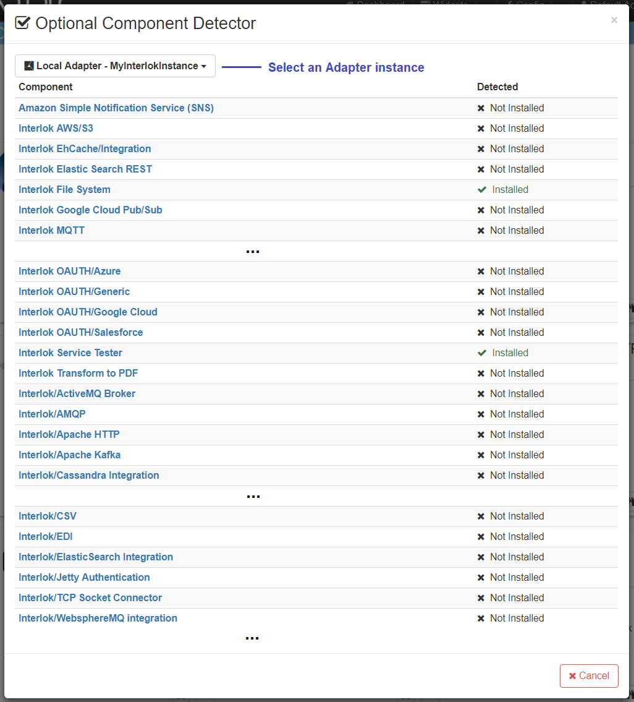This screenshot has height=702, width=634.
Task: Open Interlok Transform to PDF link
Action: click(x=78, y=374)
